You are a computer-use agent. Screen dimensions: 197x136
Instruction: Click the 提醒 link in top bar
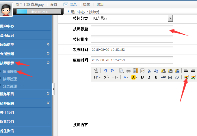pos(87,5)
